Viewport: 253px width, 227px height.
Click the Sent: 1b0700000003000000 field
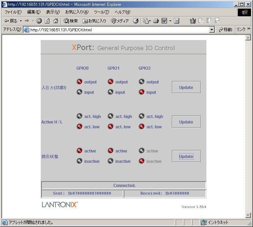click(82, 193)
